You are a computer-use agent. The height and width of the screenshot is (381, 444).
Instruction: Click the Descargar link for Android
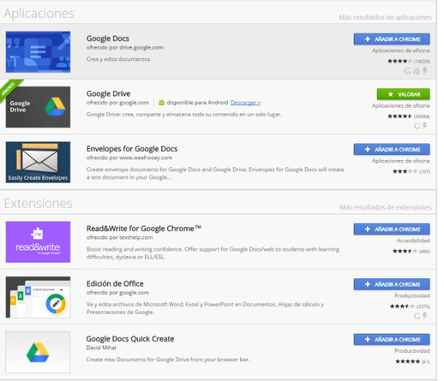point(245,103)
